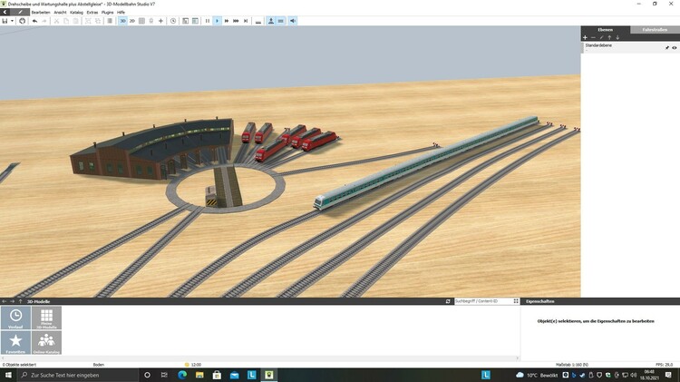Switch to the 2D view mode
This screenshot has height=382, width=680.
click(132, 21)
